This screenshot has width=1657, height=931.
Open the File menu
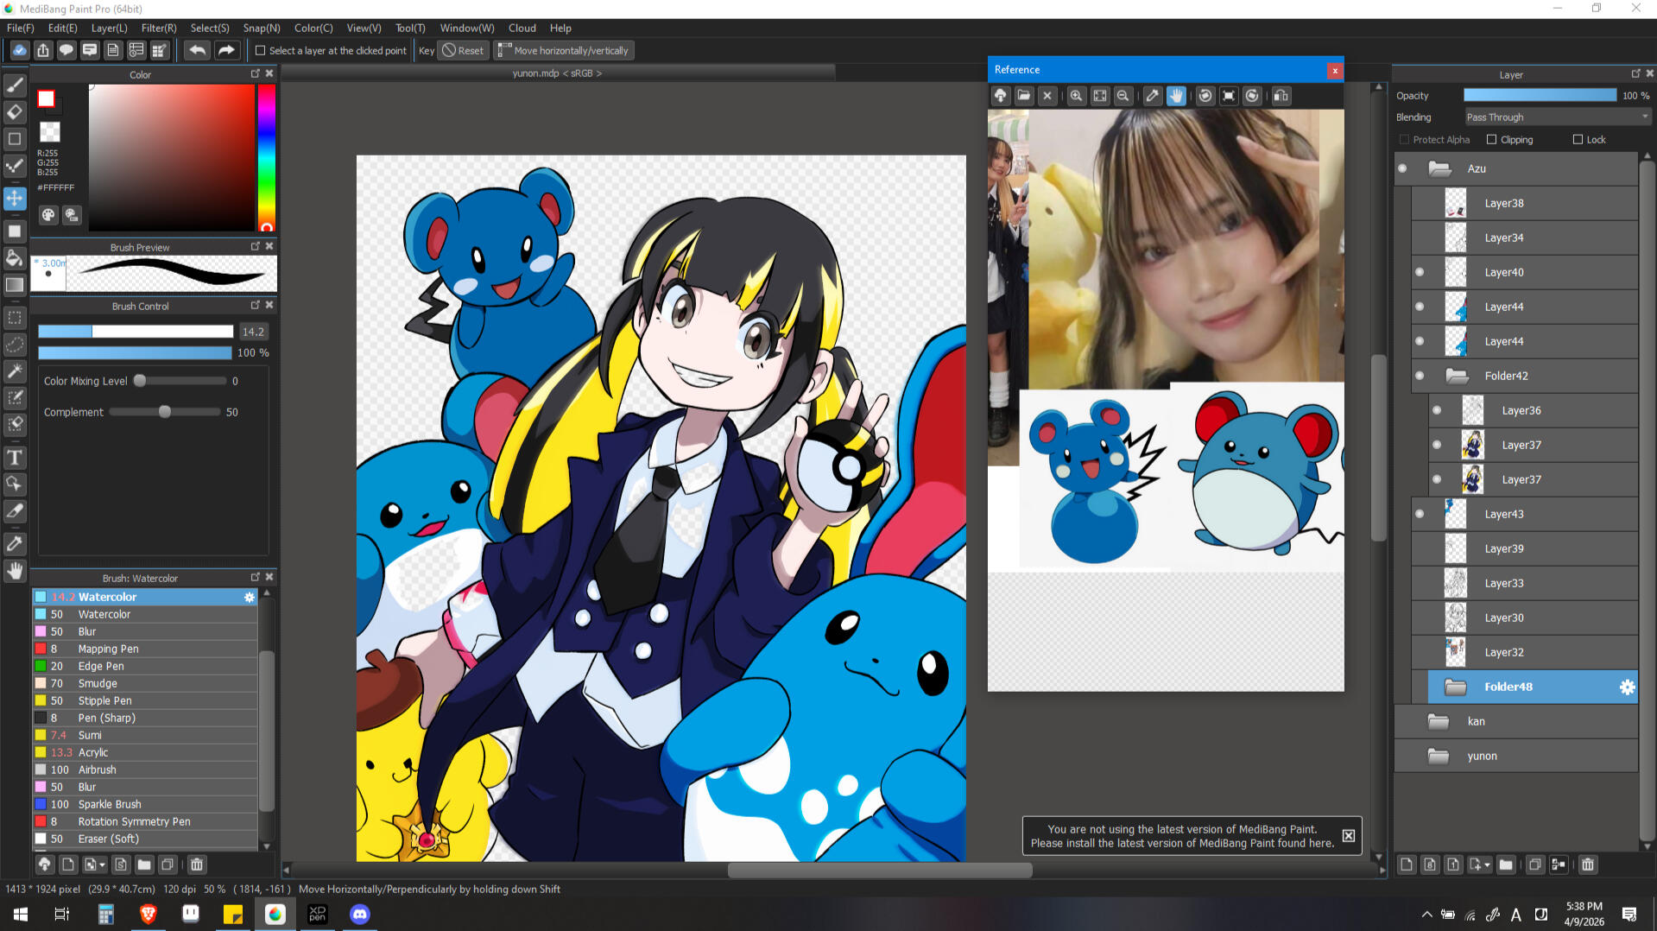coord(20,28)
